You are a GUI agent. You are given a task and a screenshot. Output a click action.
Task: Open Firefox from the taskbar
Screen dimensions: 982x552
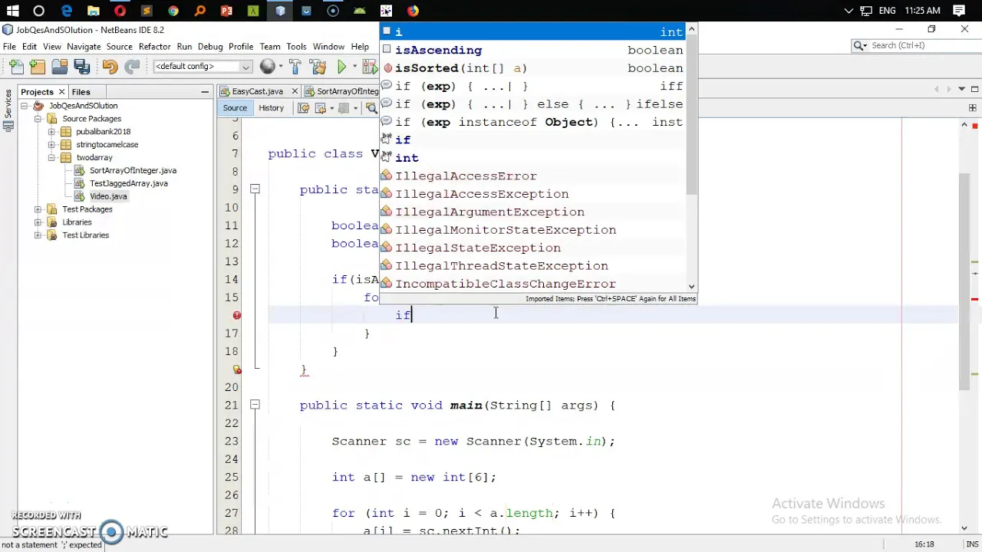413,11
